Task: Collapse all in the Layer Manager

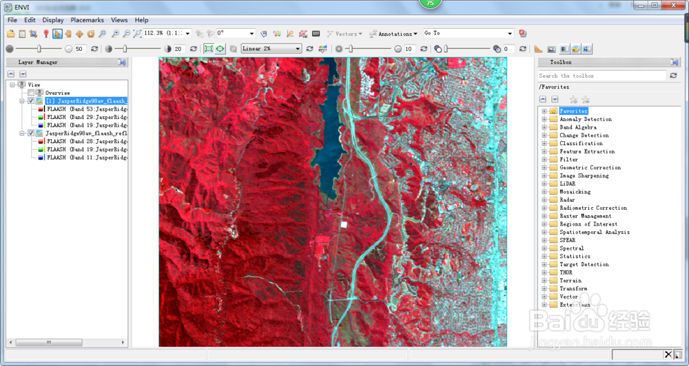Action: [x=11, y=74]
